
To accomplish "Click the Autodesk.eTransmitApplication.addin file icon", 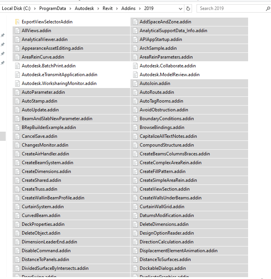I will [17, 75].
